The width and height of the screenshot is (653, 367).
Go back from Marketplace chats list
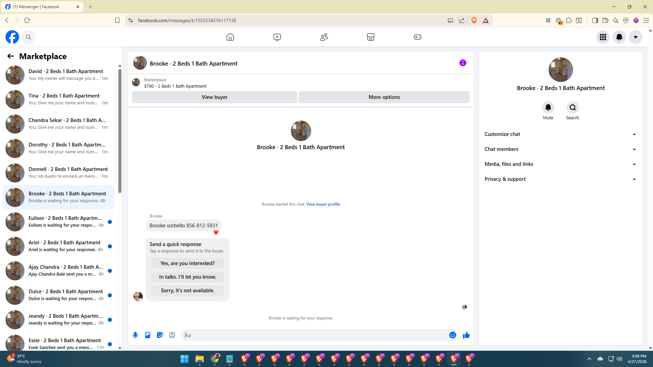point(11,56)
